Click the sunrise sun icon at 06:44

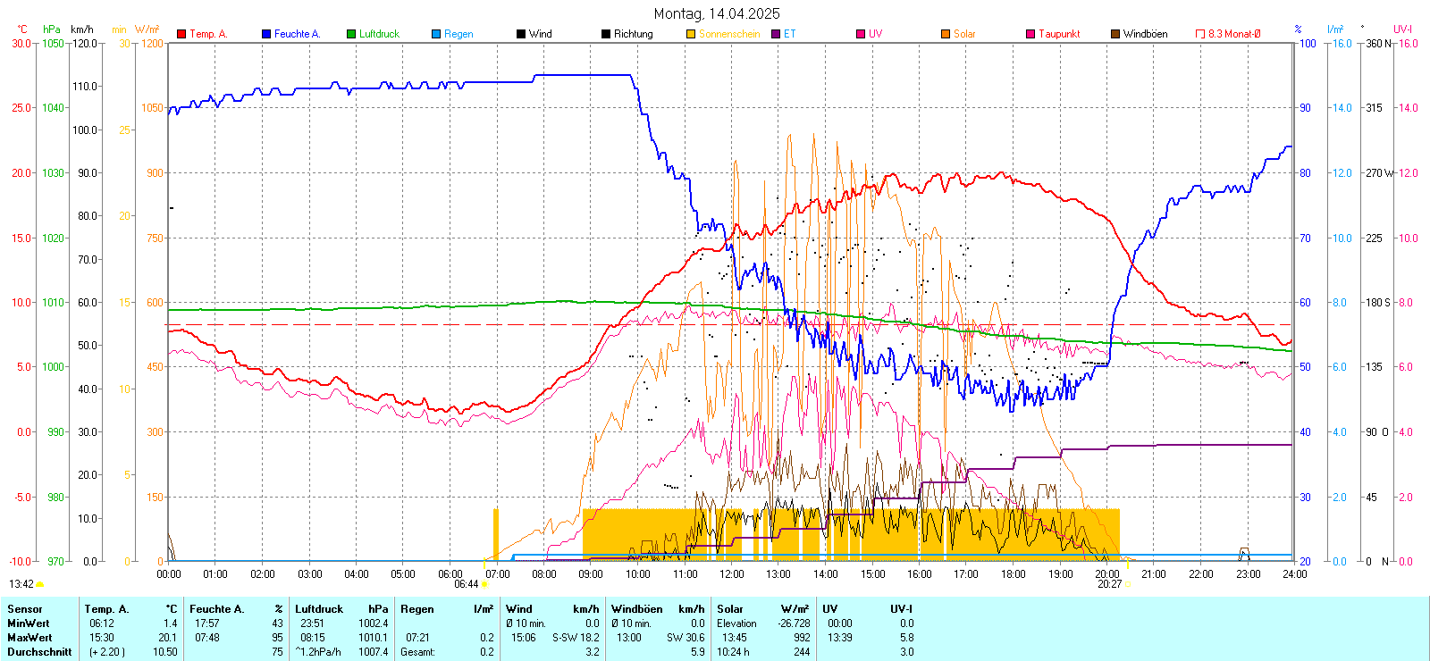click(x=485, y=584)
